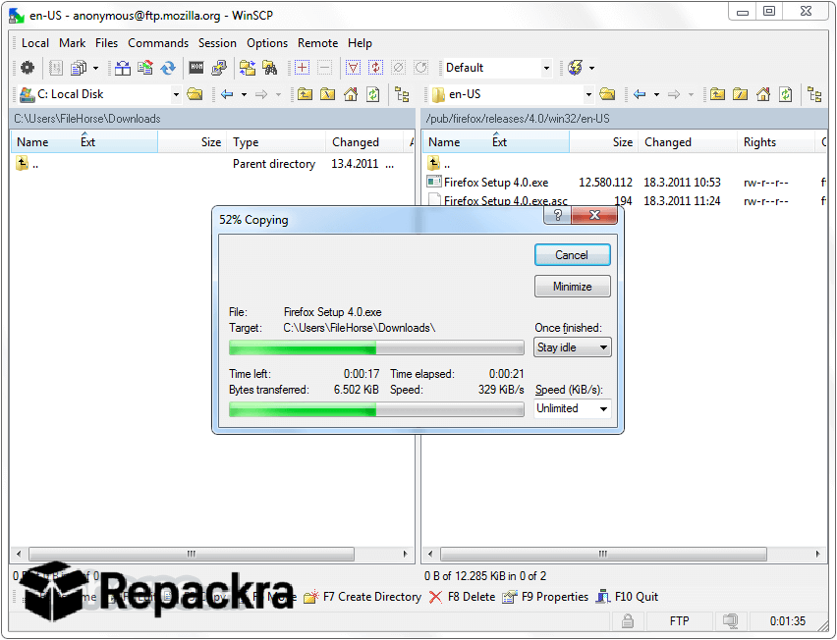This screenshot has width=837, height=640.
Task: Go to local home directory icon
Action: pos(350,94)
